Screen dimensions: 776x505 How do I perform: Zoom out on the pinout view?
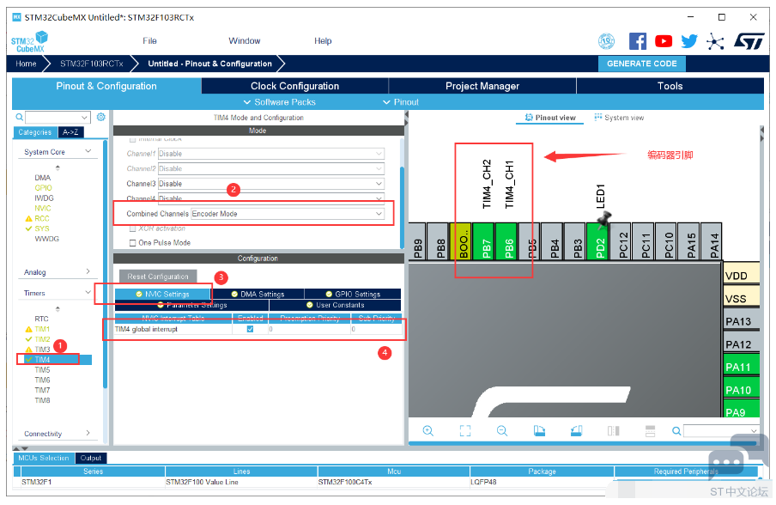(502, 431)
